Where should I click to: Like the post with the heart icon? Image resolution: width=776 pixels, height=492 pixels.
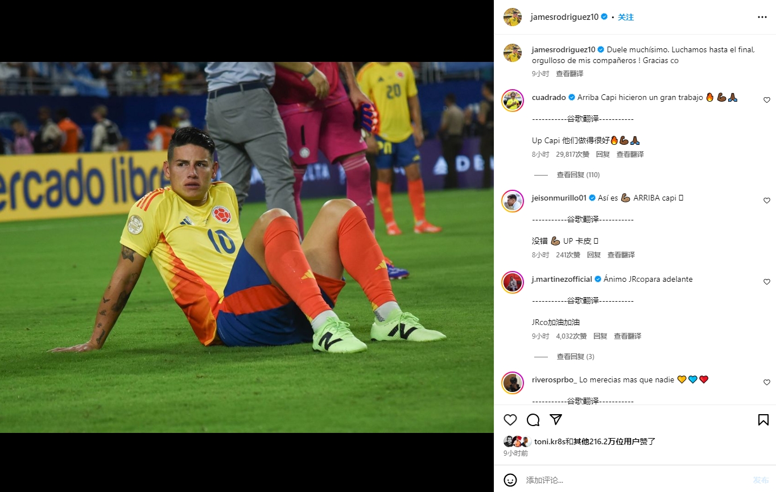tap(510, 420)
